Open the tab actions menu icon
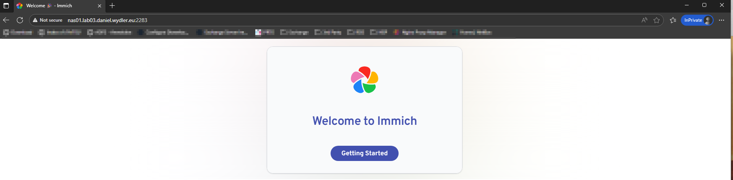The height and width of the screenshot is (180, 733). (6, 6)
